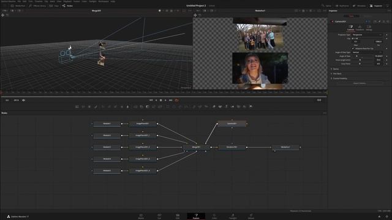Add a Camera 3D node from the toolbar
Viewport: 392px width, 220px height.
238,106
